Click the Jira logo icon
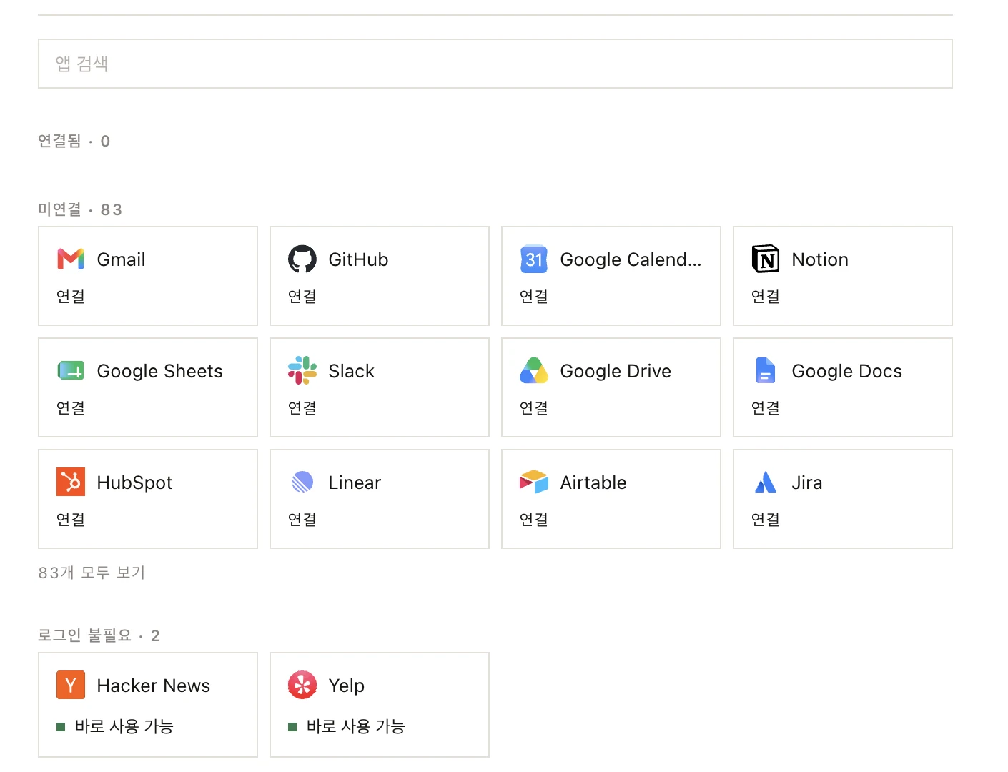1008x772 pixels. tap(766, 482)
